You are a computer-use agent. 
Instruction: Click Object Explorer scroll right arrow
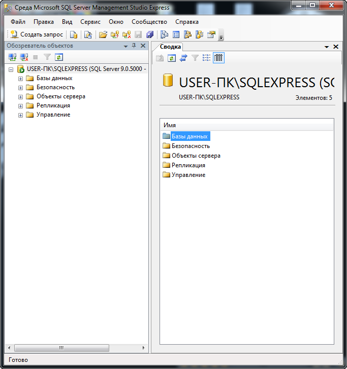[143, 348]
